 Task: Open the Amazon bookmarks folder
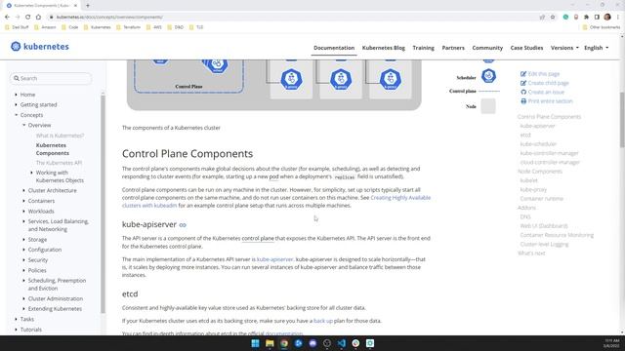pos(46,27)
